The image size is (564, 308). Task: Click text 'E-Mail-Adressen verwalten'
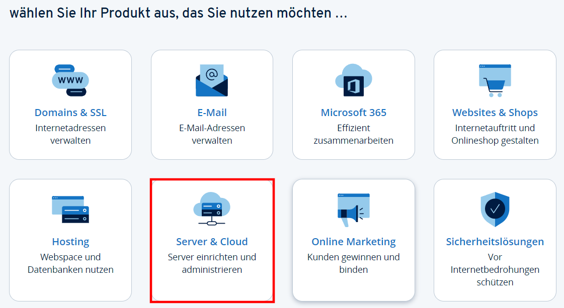click(x=212, y=134)
